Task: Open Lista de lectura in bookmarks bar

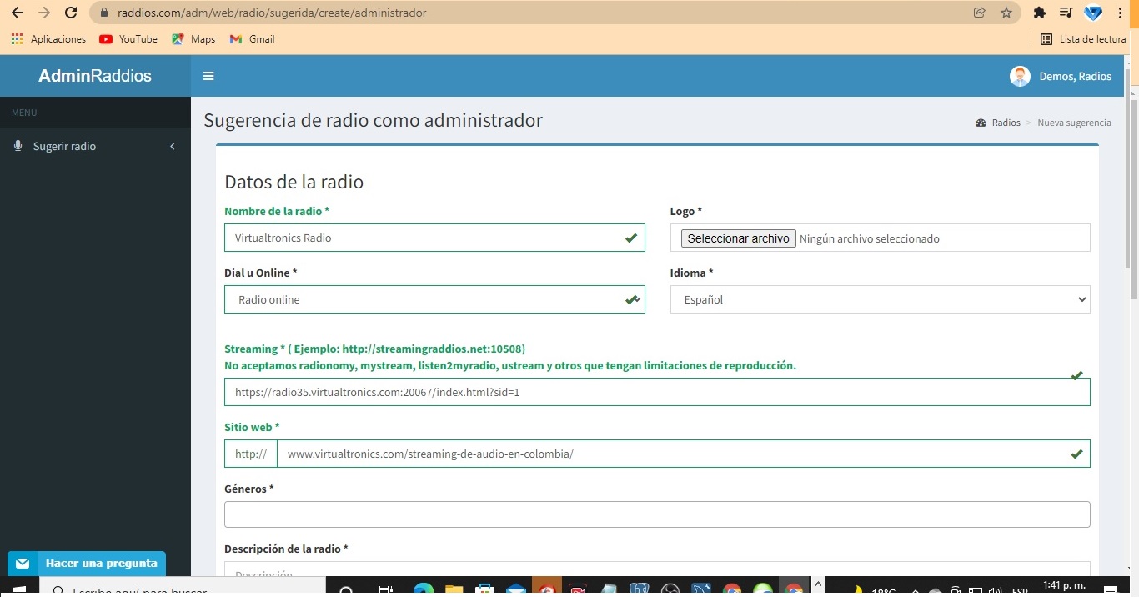Action: point(1083,39)
